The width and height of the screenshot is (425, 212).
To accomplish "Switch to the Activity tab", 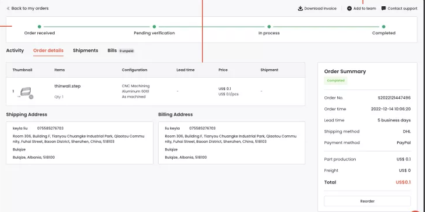I will pyautogui.click(x=15, y=51).
